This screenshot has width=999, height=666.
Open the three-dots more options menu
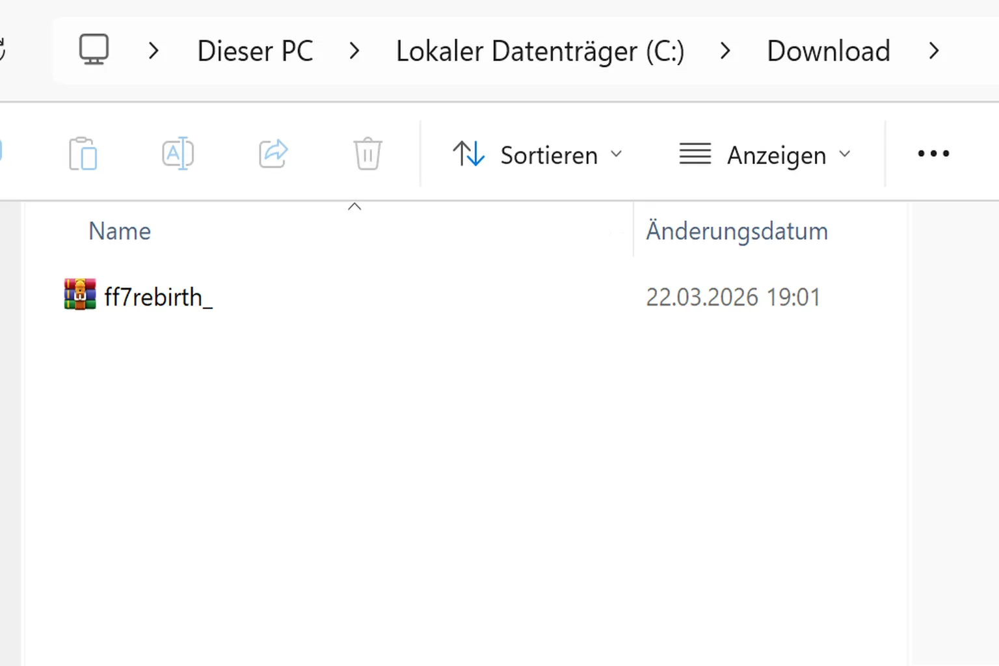tap(933, 153)
